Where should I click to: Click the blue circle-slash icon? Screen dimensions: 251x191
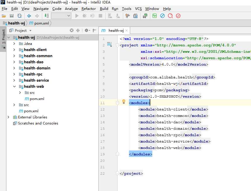[x=162, y=16]
